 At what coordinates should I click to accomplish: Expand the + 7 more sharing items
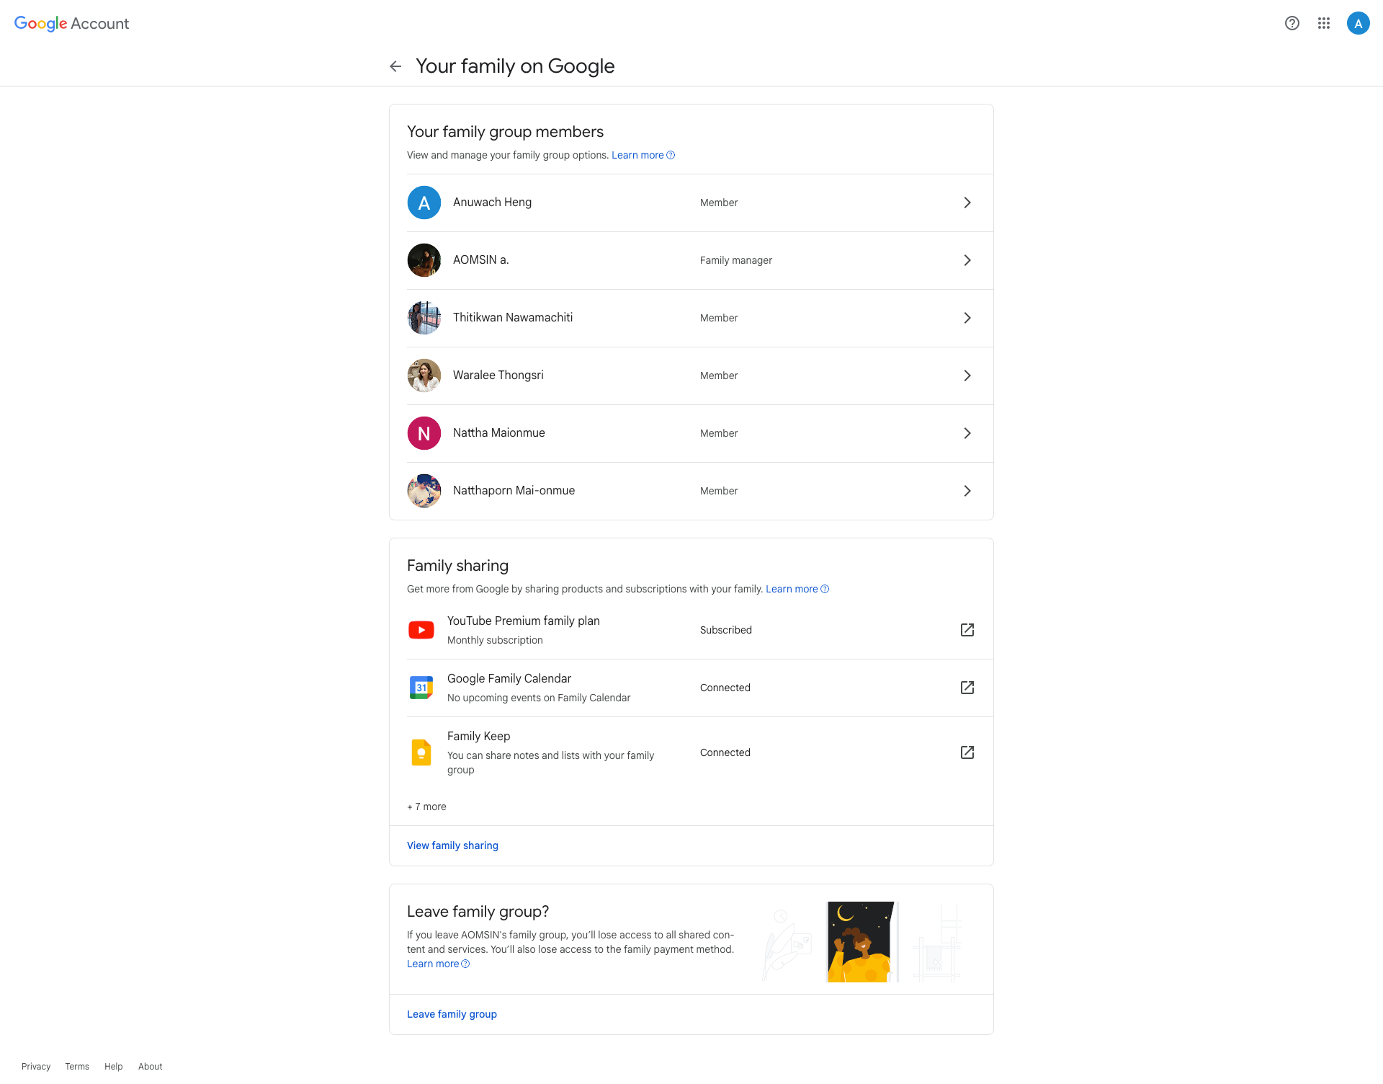pos(426,807)
